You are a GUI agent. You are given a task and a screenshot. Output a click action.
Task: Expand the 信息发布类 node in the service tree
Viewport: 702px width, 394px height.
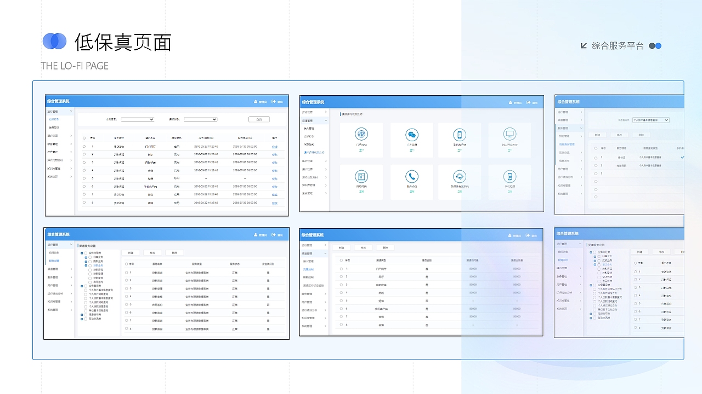[x=82, y=315]
